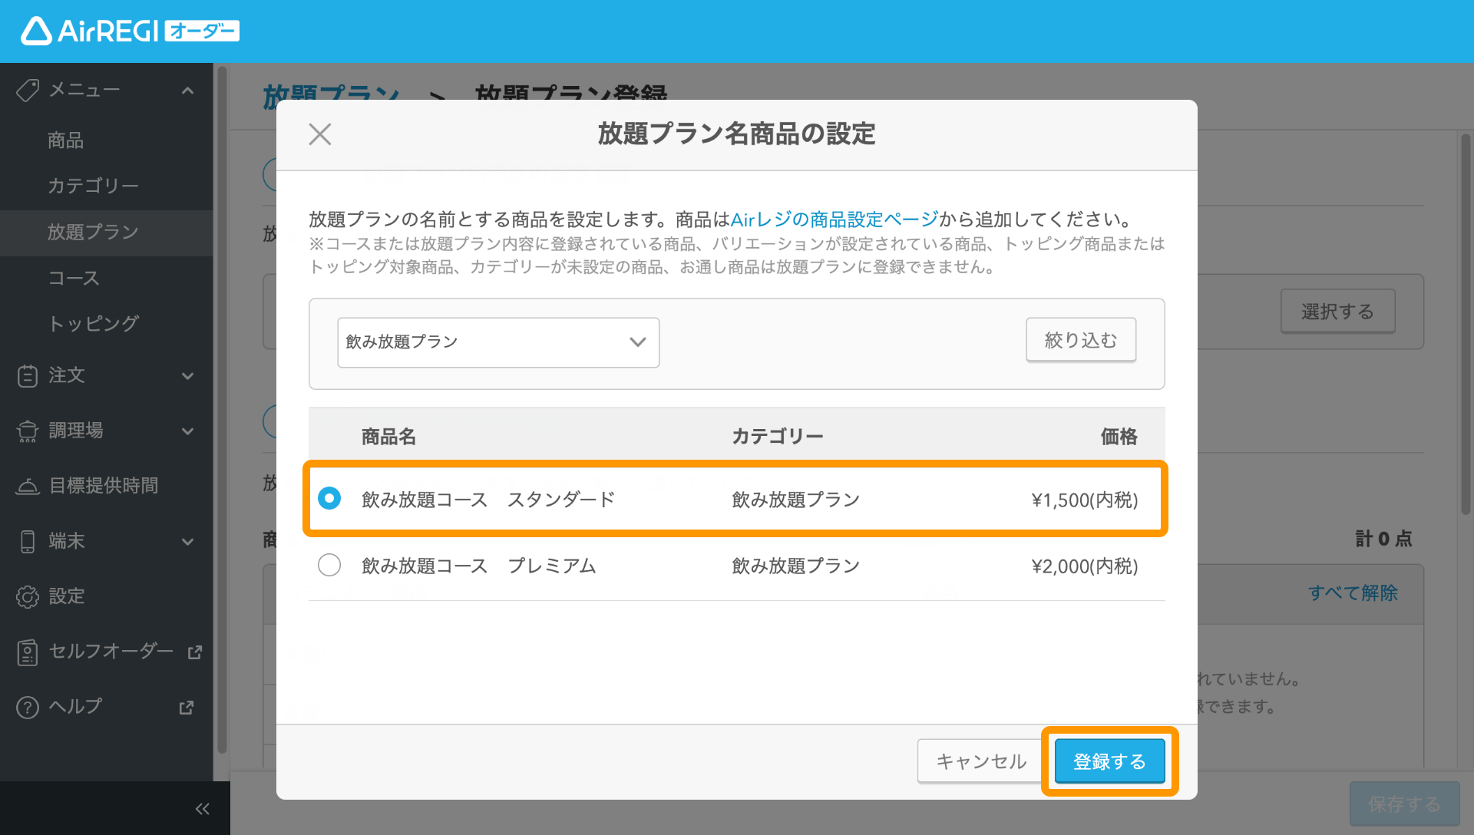Click the セルフオーダー receipt icon
Image resolution: width=1474 pixels, height=835 pixels.
point(28,652)
